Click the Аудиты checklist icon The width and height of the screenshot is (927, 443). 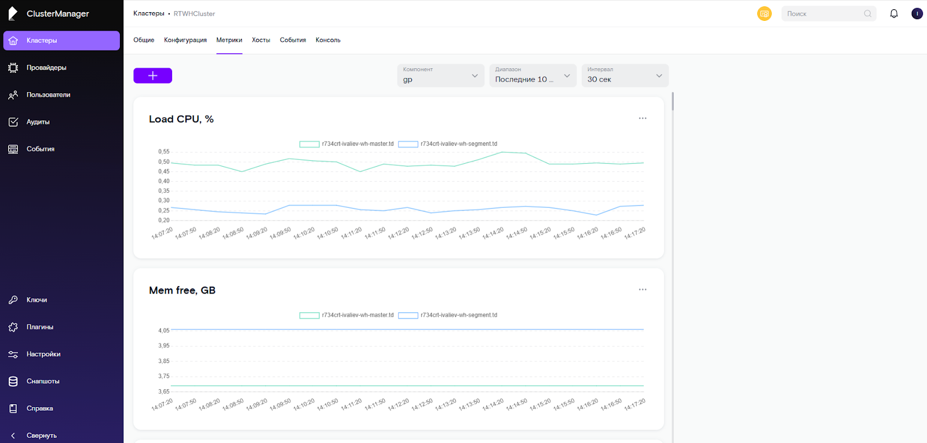[x=13, y=122]
